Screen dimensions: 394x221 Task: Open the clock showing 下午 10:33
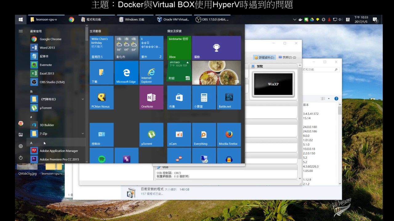(361, 19)
